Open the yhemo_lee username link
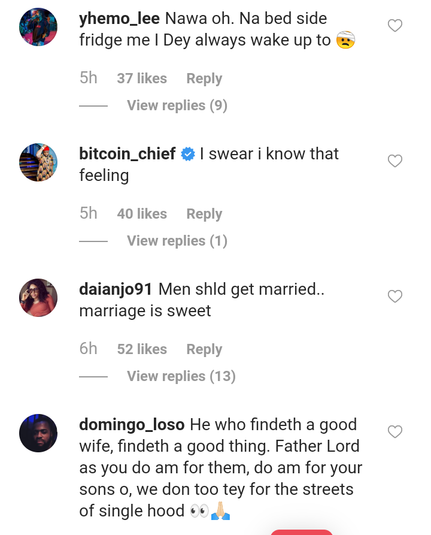Viewport: 431px width, 535px height. point(119,19)
